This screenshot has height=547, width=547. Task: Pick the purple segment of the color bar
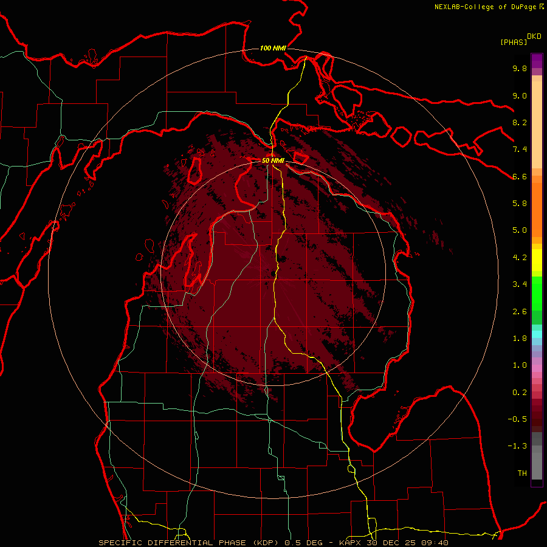pos(537,61)
